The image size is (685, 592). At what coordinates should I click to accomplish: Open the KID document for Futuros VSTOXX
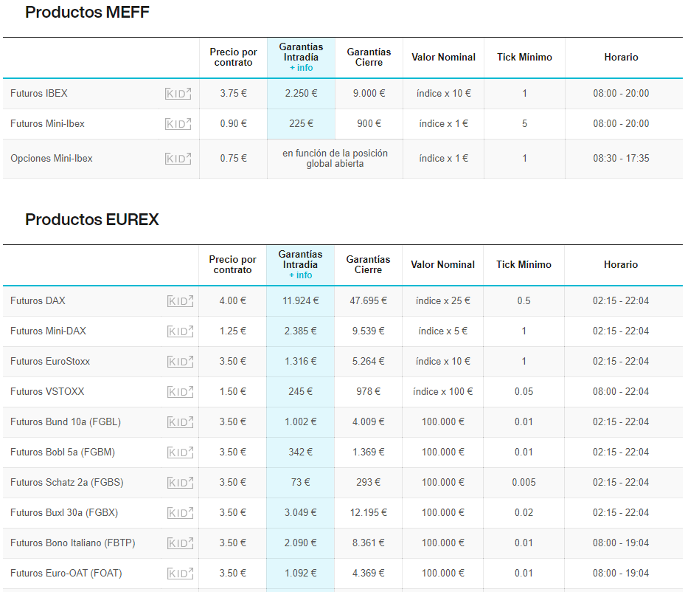(180, 392)
